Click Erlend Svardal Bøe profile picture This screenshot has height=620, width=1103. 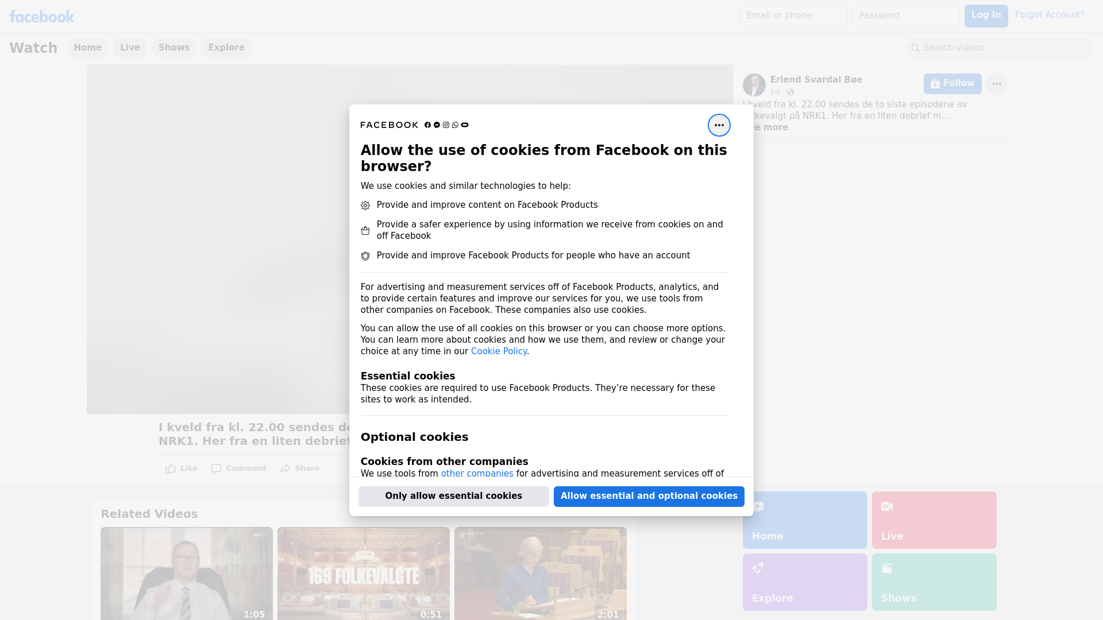pyautogui.click(x=754, y=85)
